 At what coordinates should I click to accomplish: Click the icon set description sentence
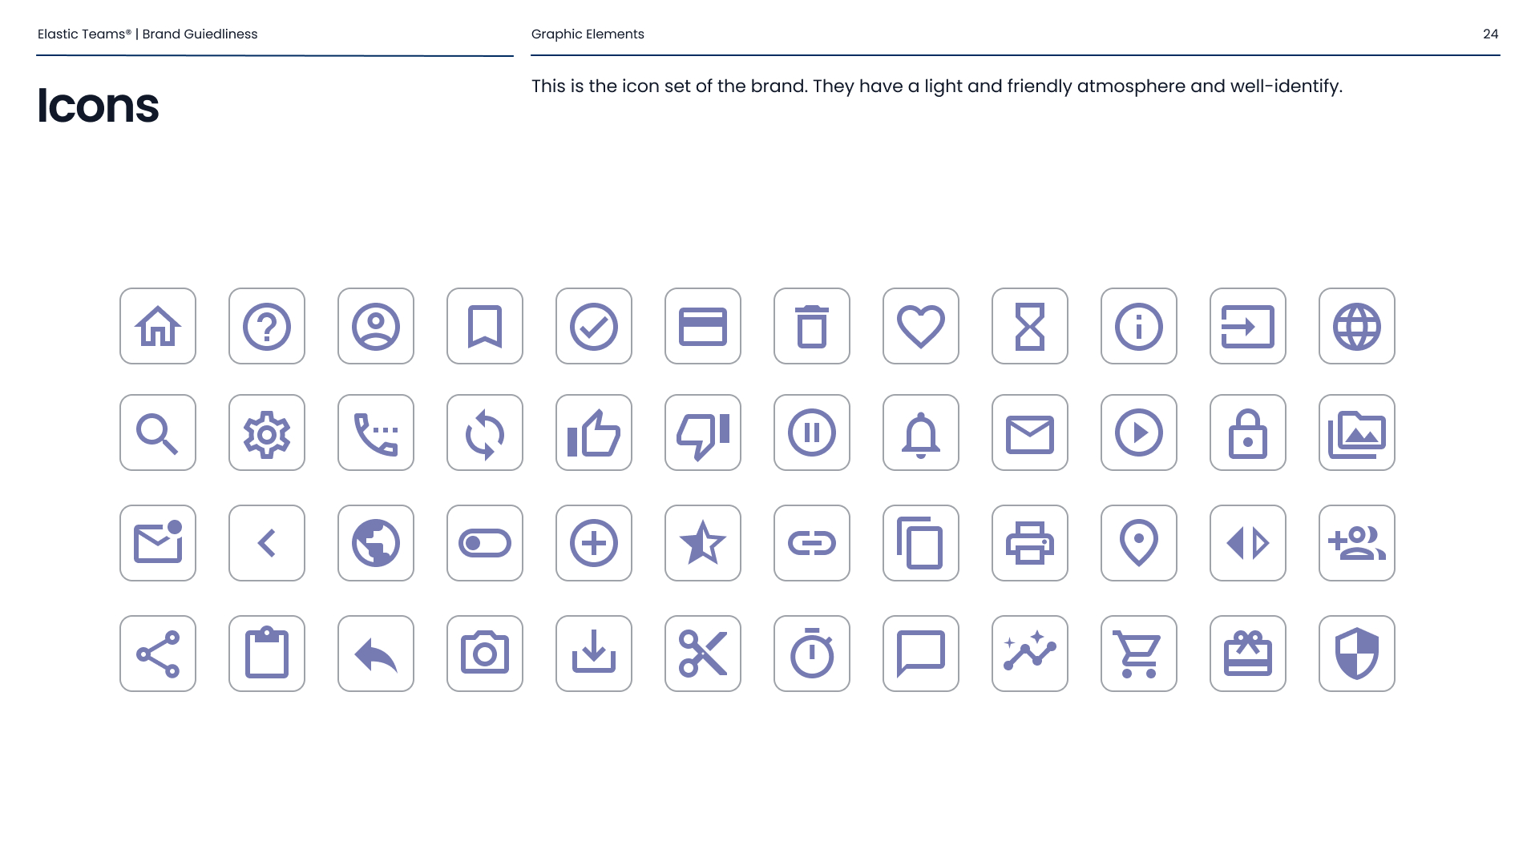(936, 86)
